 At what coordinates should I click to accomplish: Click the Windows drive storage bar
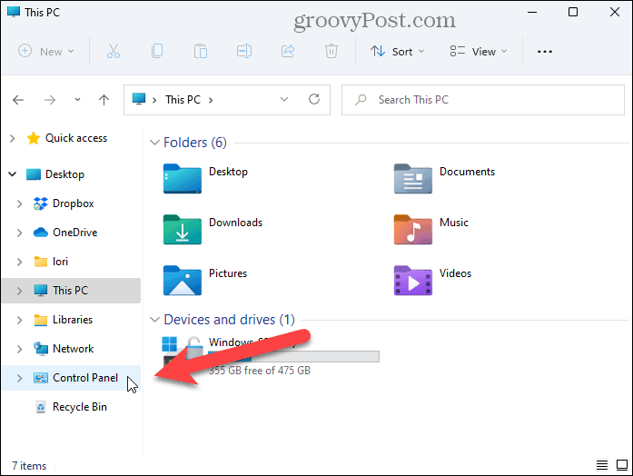293,356
